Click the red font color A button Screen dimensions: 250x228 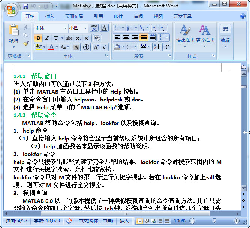[51, 47]
